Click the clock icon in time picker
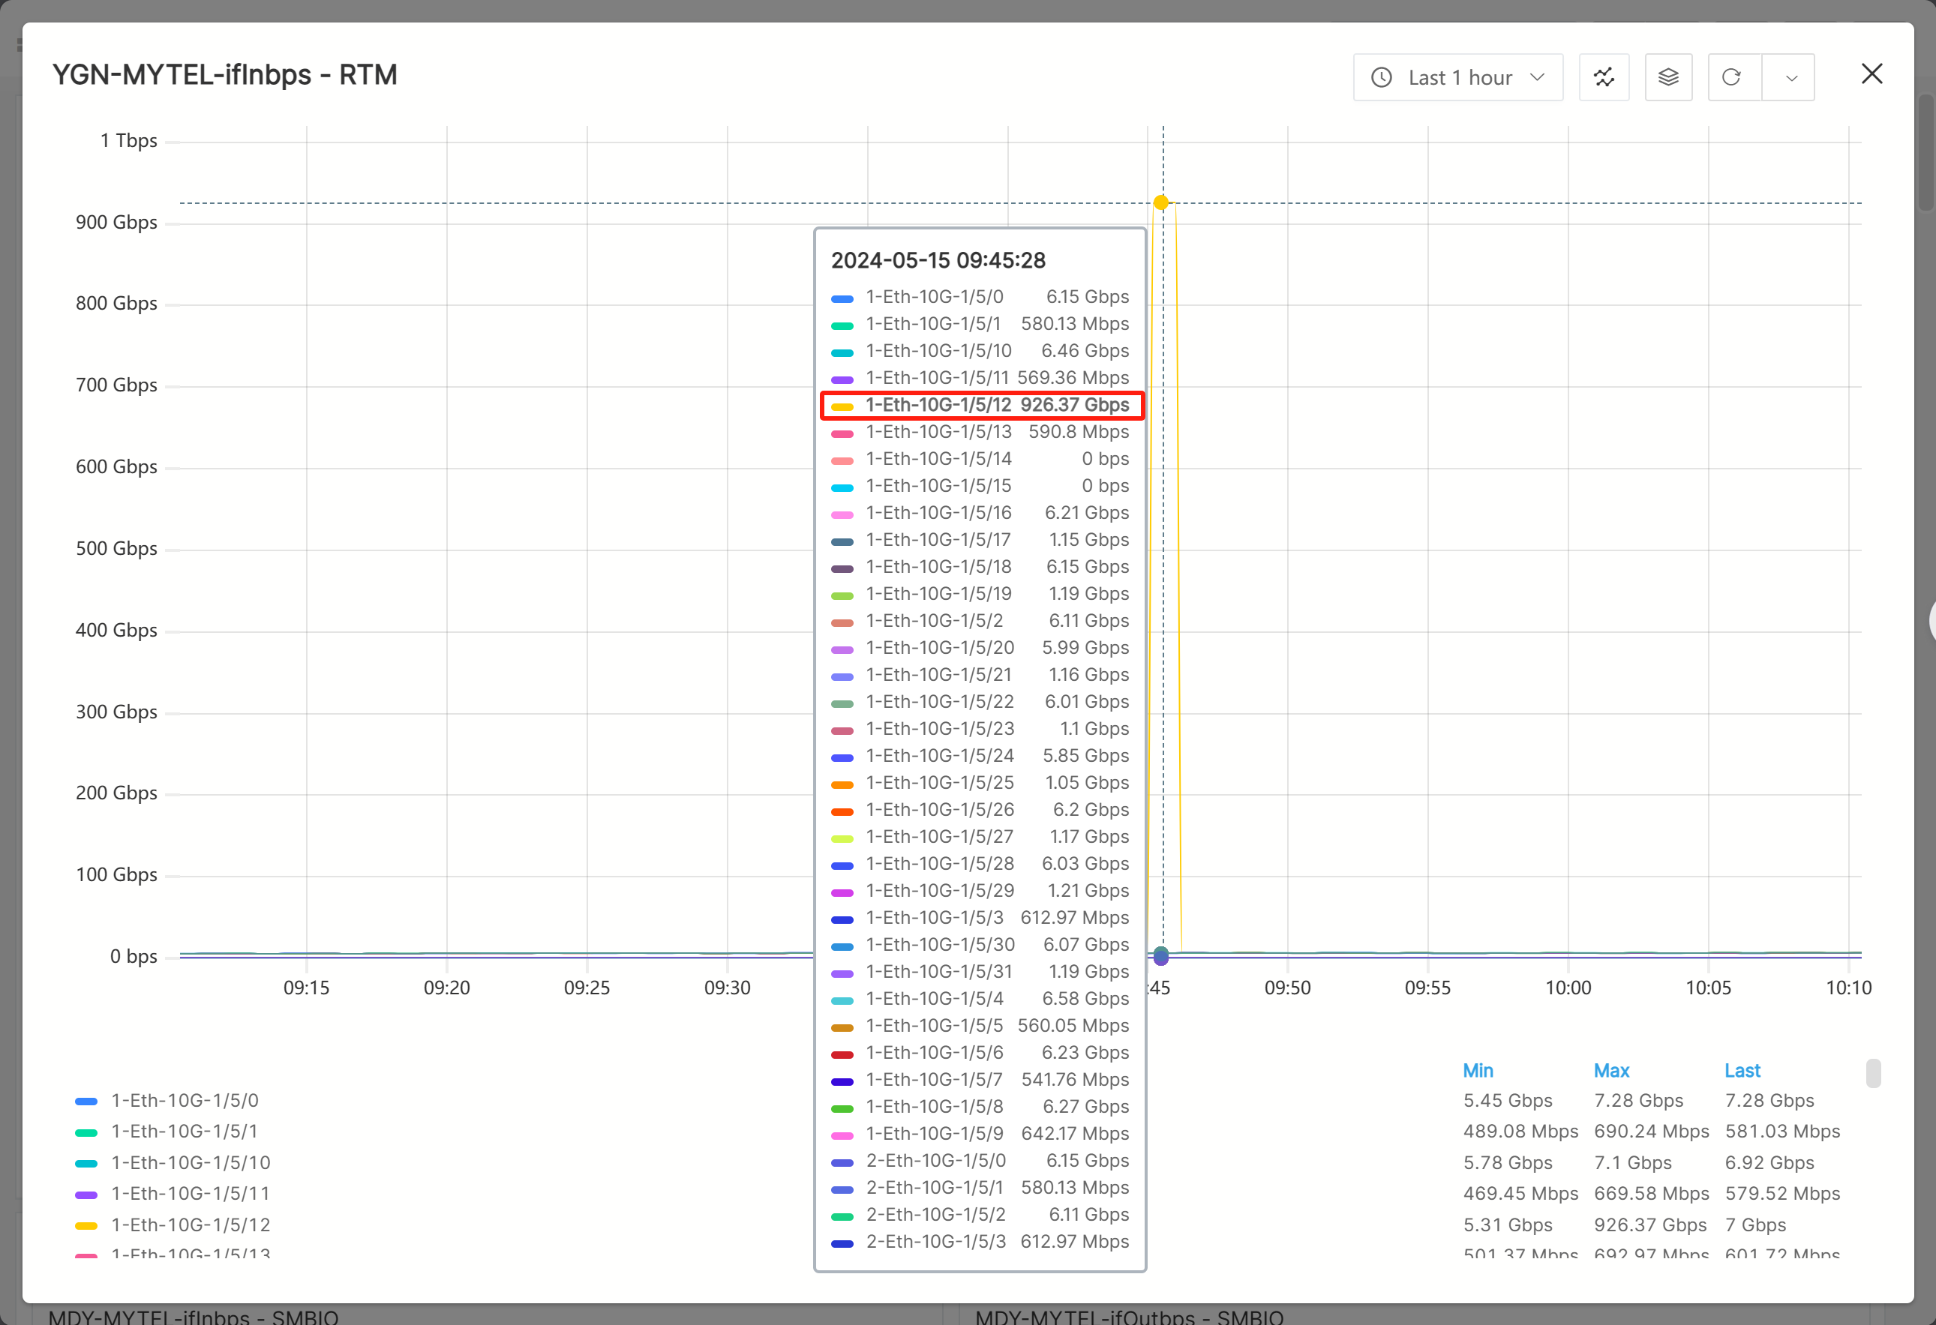 (x=1381, y=77)
